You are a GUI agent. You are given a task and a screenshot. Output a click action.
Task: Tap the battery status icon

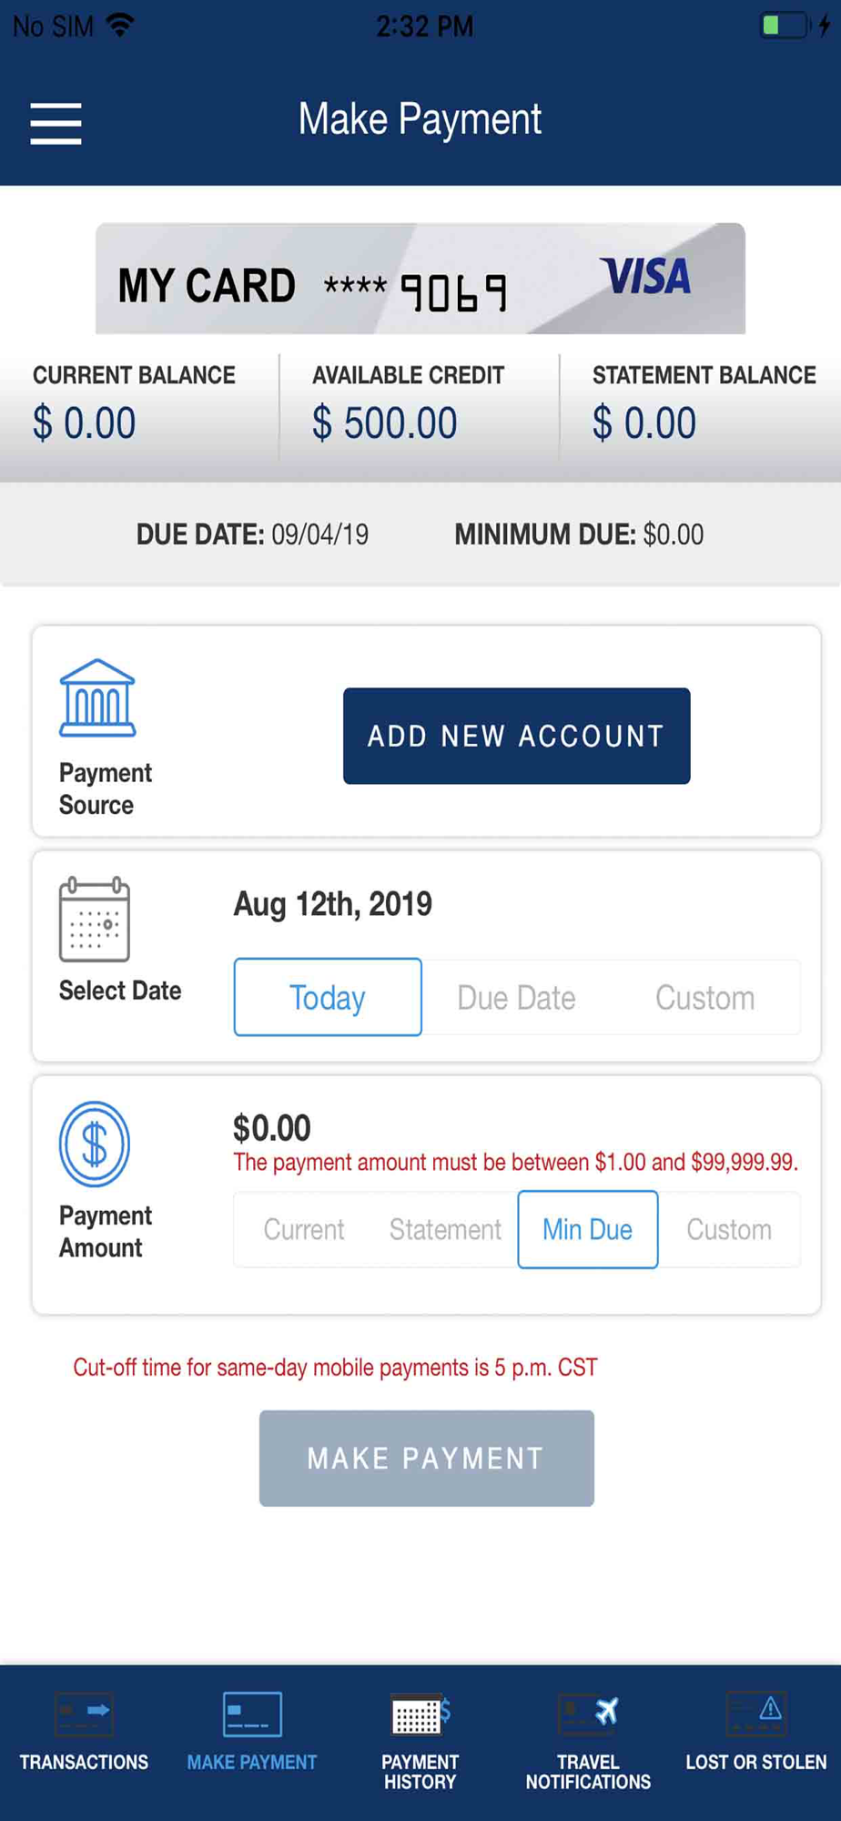point(785,25)
